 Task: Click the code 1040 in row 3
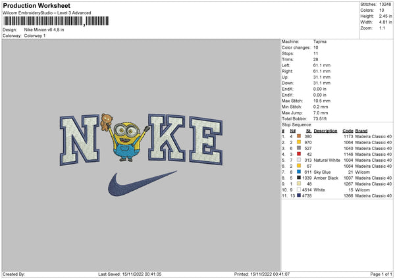[348, 148]
